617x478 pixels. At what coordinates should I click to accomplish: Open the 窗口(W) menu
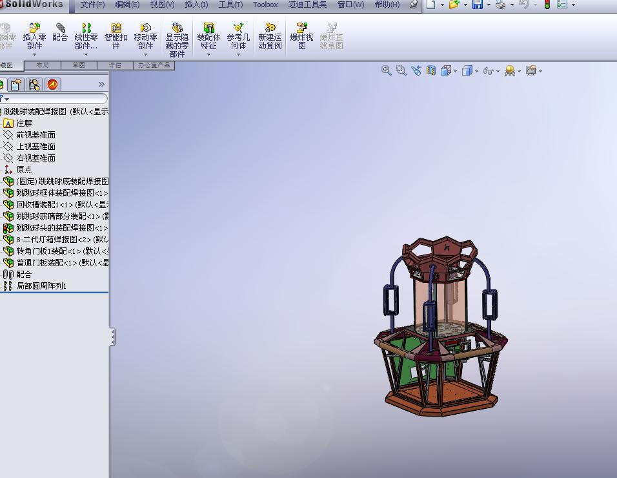pyautogui.click(x=351, y=5)
